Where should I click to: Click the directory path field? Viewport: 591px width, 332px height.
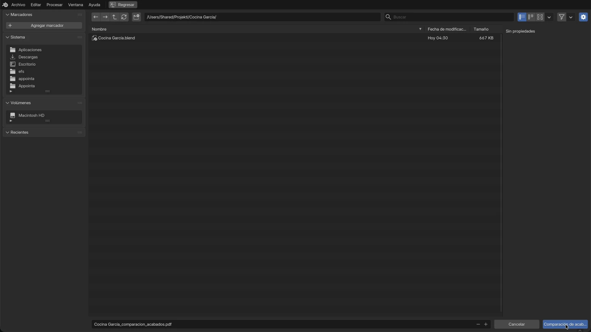tap(262, 17)
